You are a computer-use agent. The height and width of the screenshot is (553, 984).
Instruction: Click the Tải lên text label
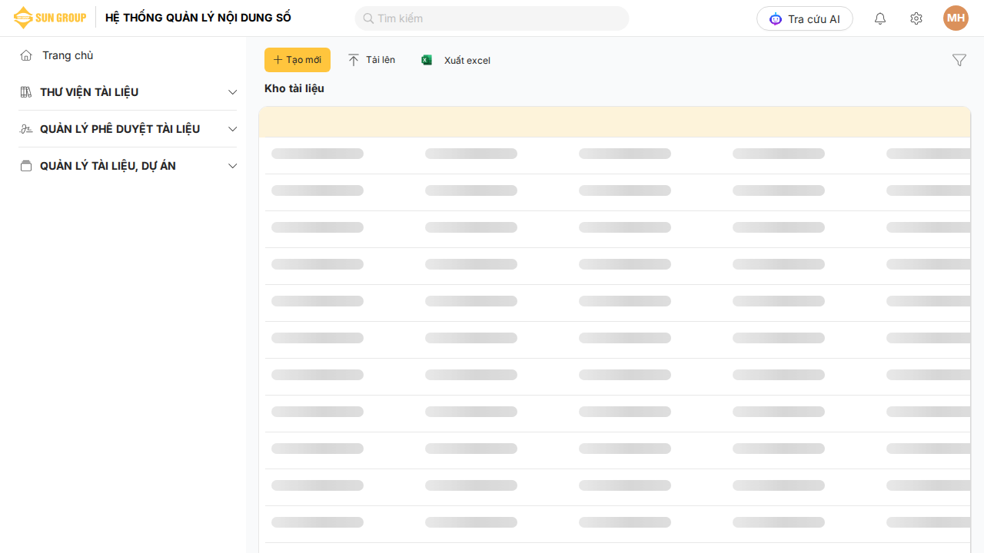pyautogui.click(x=381, y=60)
